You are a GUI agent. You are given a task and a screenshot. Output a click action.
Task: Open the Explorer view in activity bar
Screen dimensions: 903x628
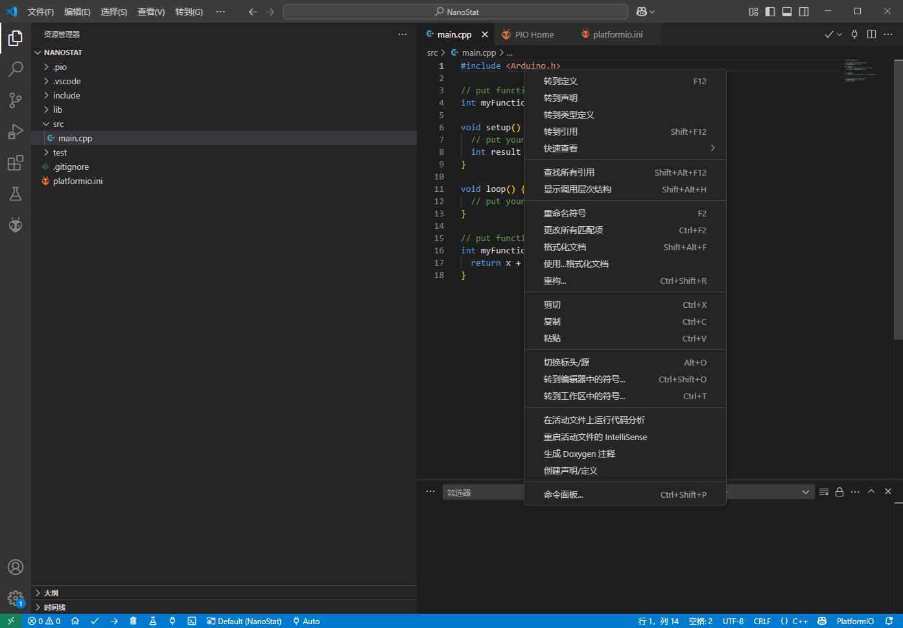click(x=16, y=38)
